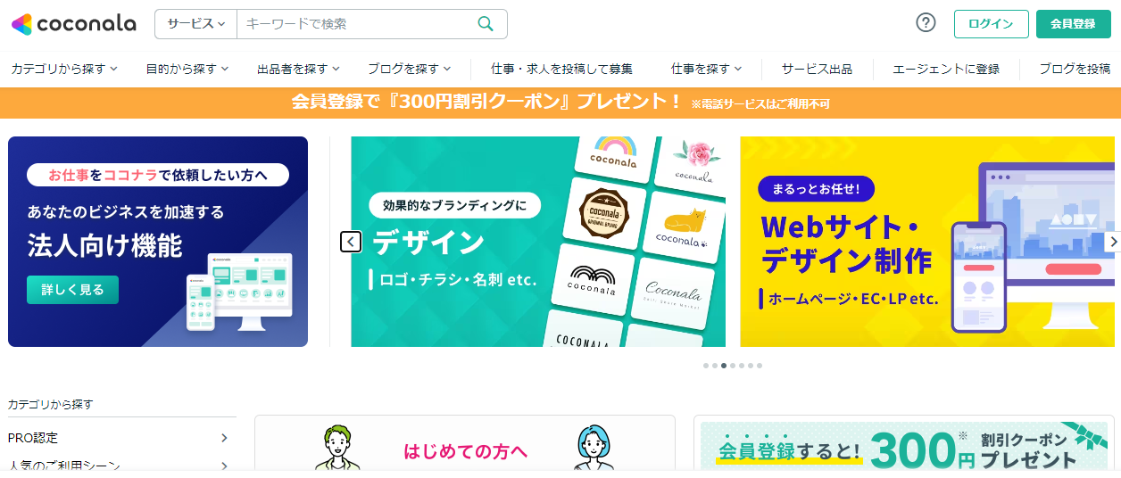Viewport: 1121px width, 478px height.
Task: Click the 会員登録 button
Action: (1073, 24)
